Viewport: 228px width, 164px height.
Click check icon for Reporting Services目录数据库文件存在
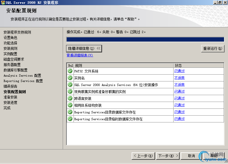70,112
